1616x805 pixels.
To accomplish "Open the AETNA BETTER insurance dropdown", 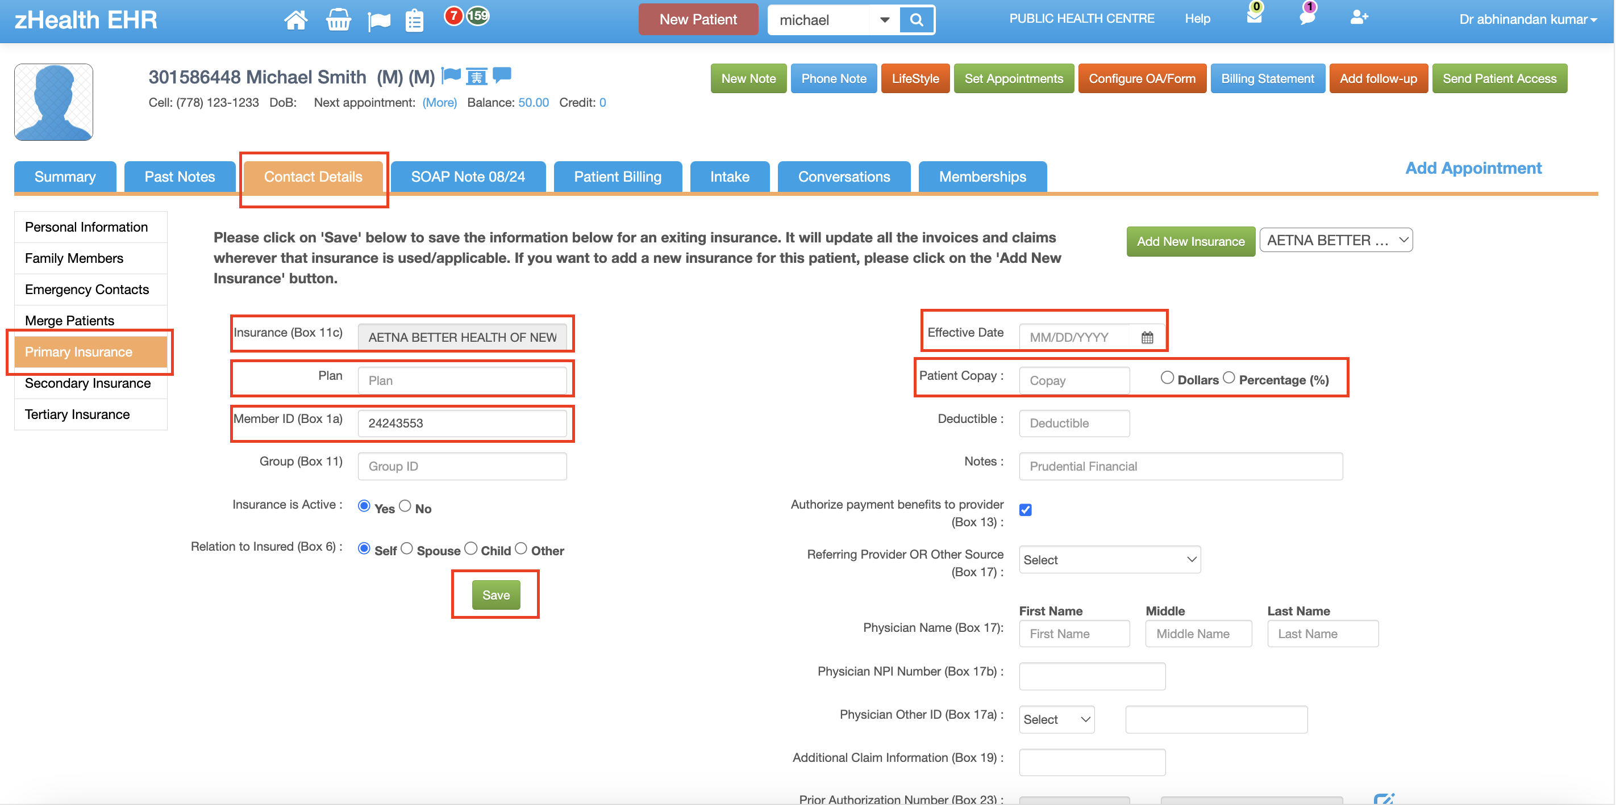I will [x=1335, y=240].
